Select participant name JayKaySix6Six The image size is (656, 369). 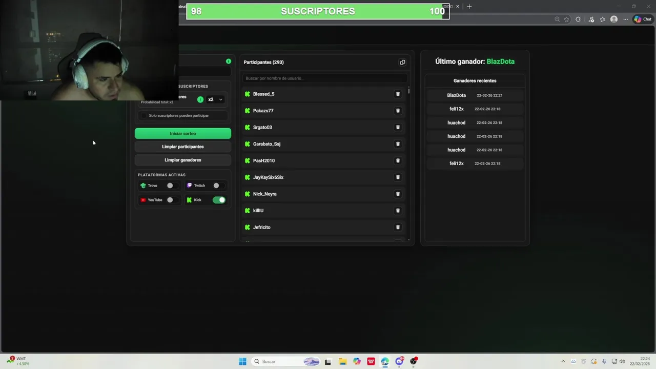click(268, 177)
